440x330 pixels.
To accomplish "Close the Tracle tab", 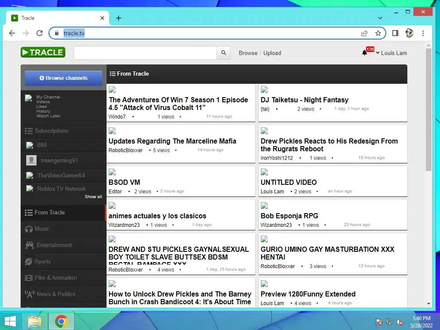I will click(x=102, y=18).
